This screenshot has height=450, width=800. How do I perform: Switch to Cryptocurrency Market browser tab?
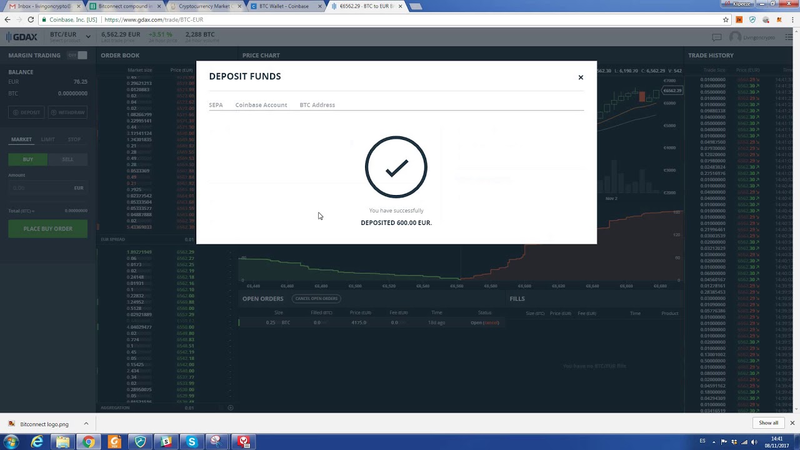205,6
